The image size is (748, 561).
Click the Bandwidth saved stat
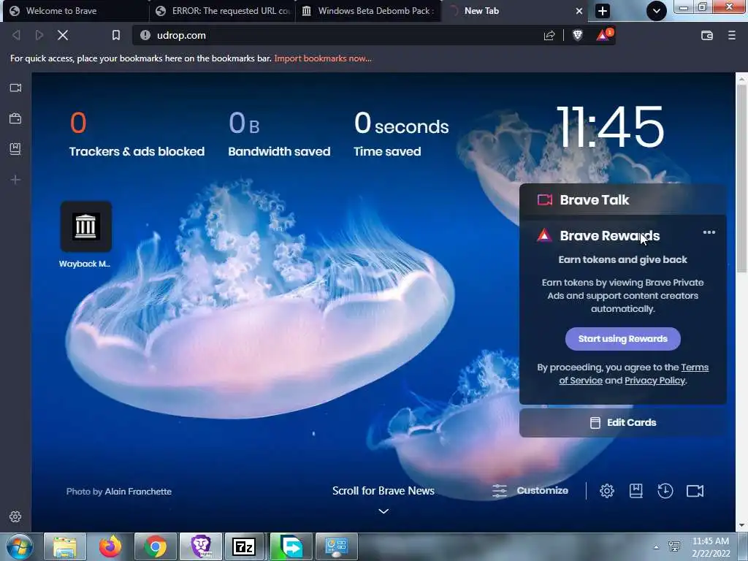pos(279,134)
